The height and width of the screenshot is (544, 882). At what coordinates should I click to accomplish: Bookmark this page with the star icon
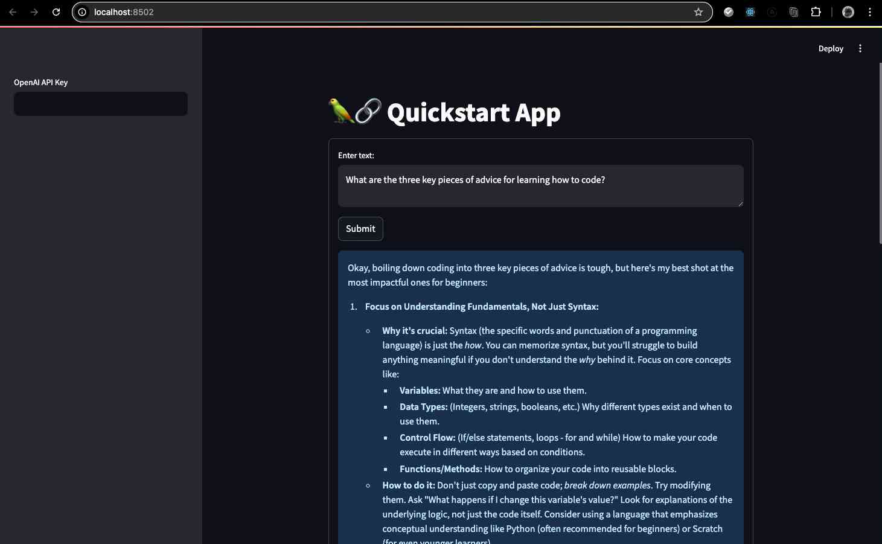pyautogui.click(x=698, y=12)
